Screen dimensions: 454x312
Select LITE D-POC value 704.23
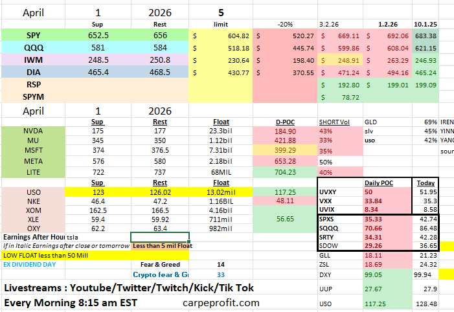(285, 172)
